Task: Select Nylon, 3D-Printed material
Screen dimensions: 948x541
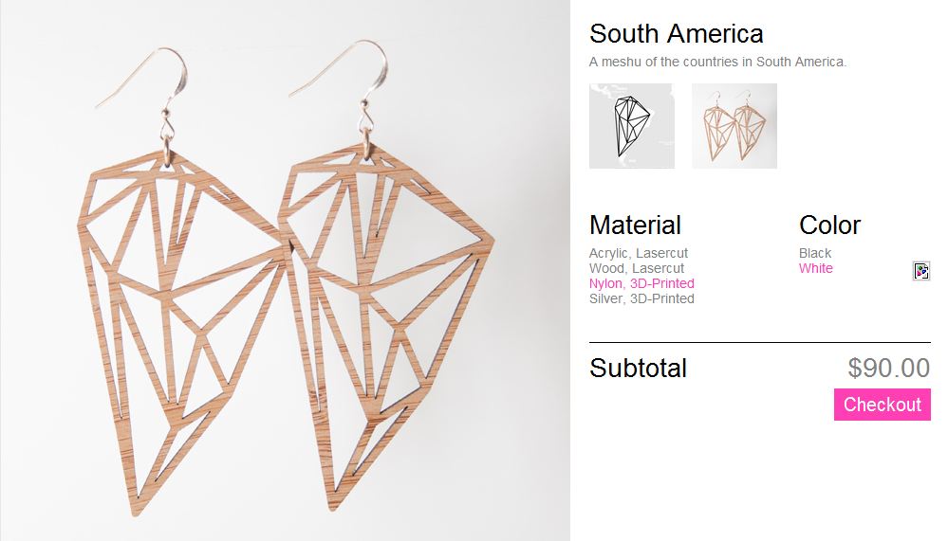Action: (641, 283)
